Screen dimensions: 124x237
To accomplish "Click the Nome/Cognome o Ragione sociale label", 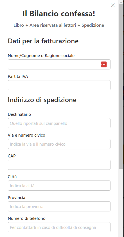I will [41, 56].
